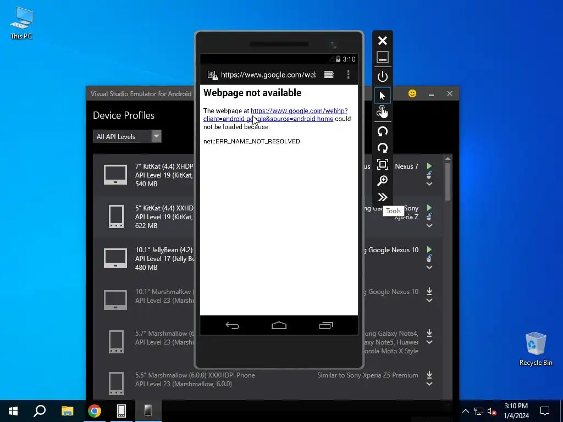Screen dimensions: 563x422
Task: Tap the Android Recent apps button
Action: [326, 325]
